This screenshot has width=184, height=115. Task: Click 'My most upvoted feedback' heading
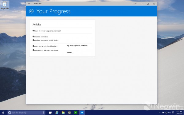(77, 46)
